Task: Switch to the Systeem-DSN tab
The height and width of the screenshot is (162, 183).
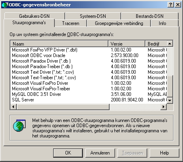Action: [93, 16]
